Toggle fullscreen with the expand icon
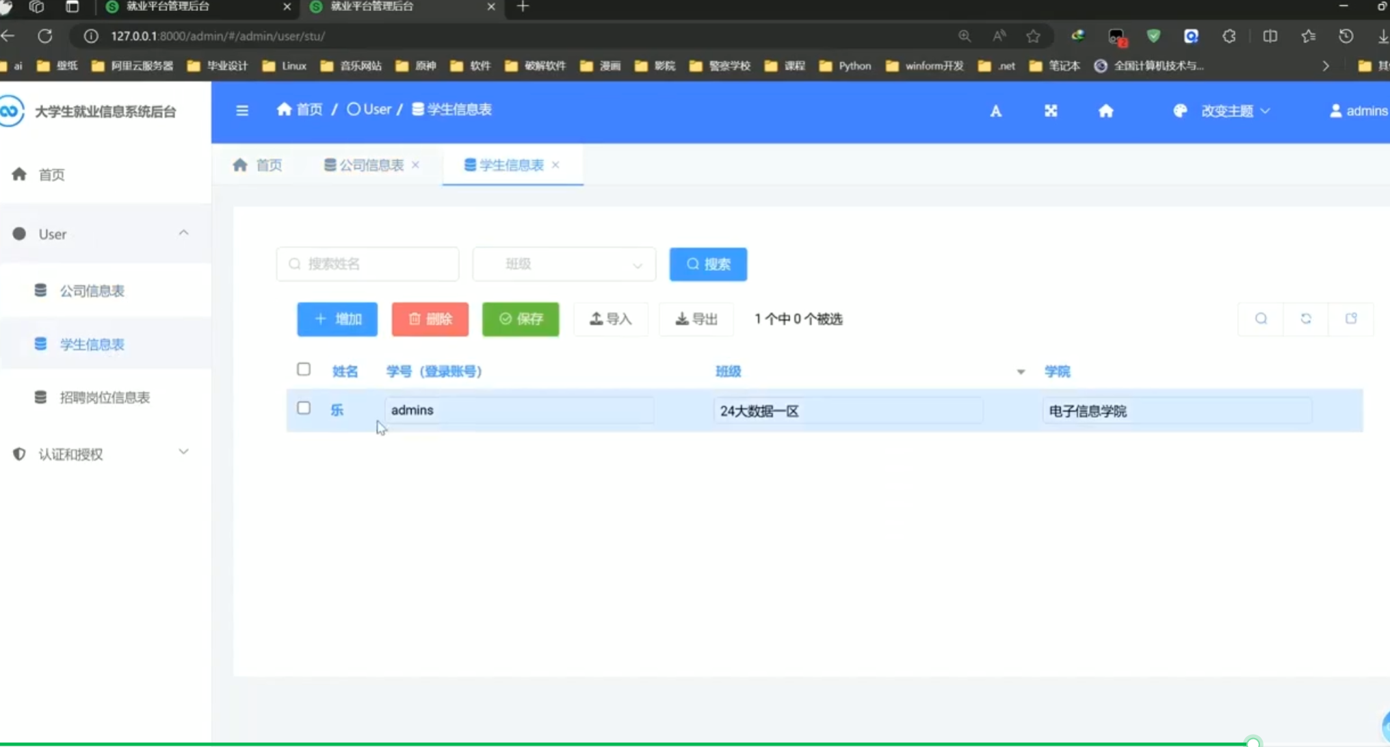The image size is (1390, 747). [x=1051, y=111]
